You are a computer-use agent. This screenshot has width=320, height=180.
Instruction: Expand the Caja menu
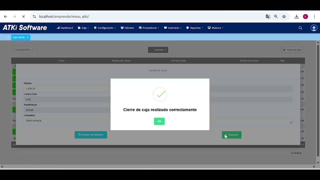pyautogui.click(x=83, y=28)
